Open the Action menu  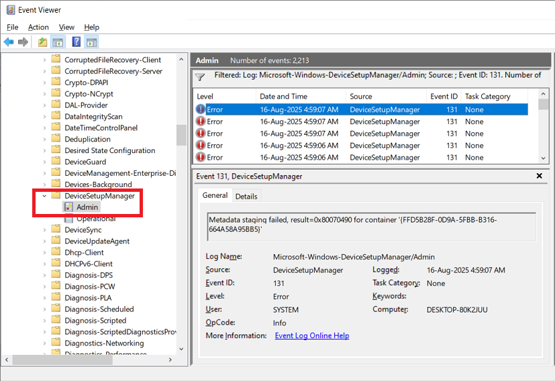point(38,27)
